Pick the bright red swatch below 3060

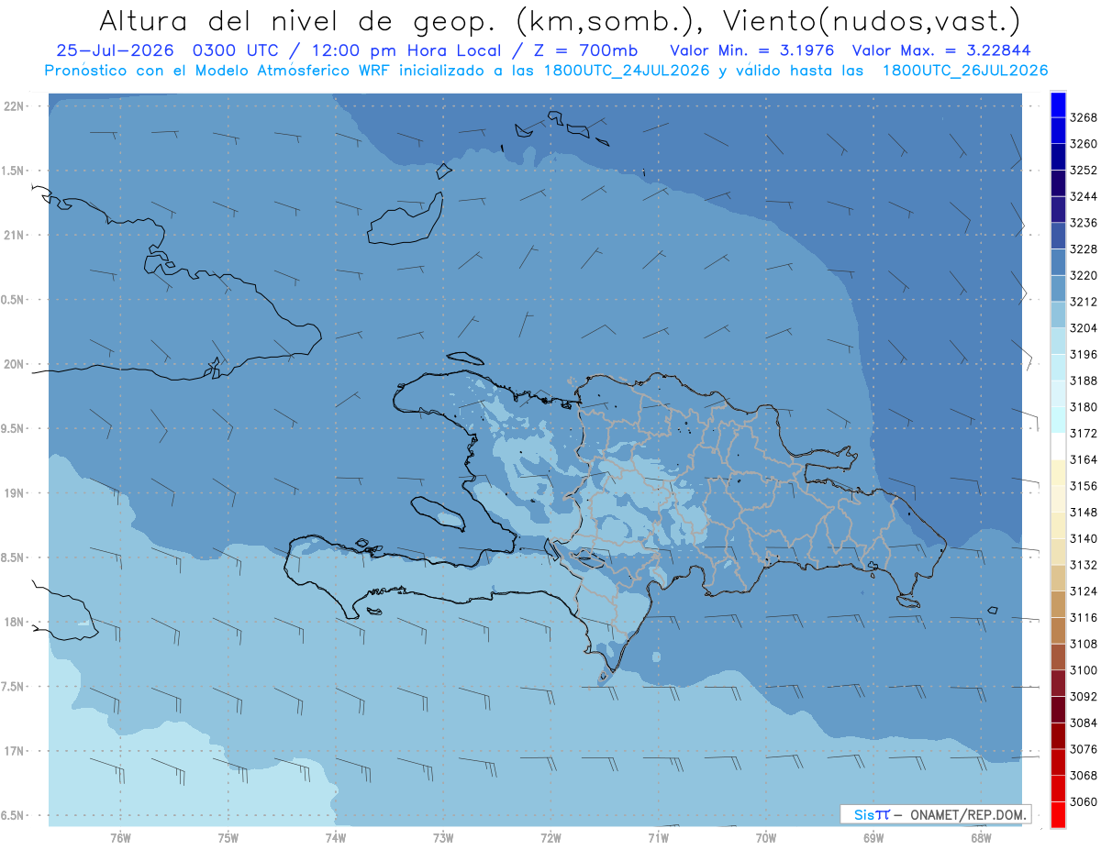(x=1058, y=814)
